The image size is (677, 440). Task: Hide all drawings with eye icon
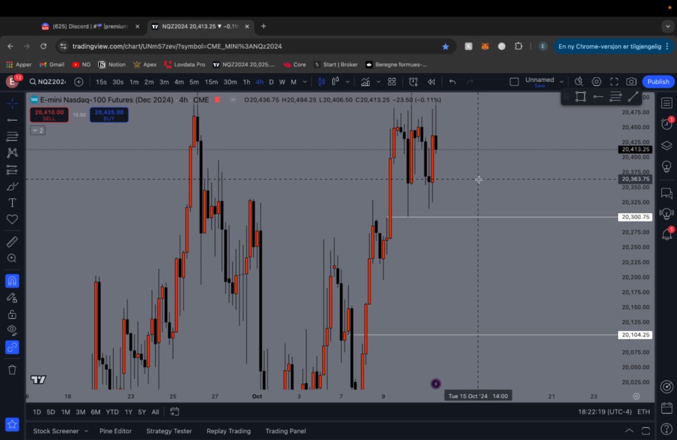(12, 331)
